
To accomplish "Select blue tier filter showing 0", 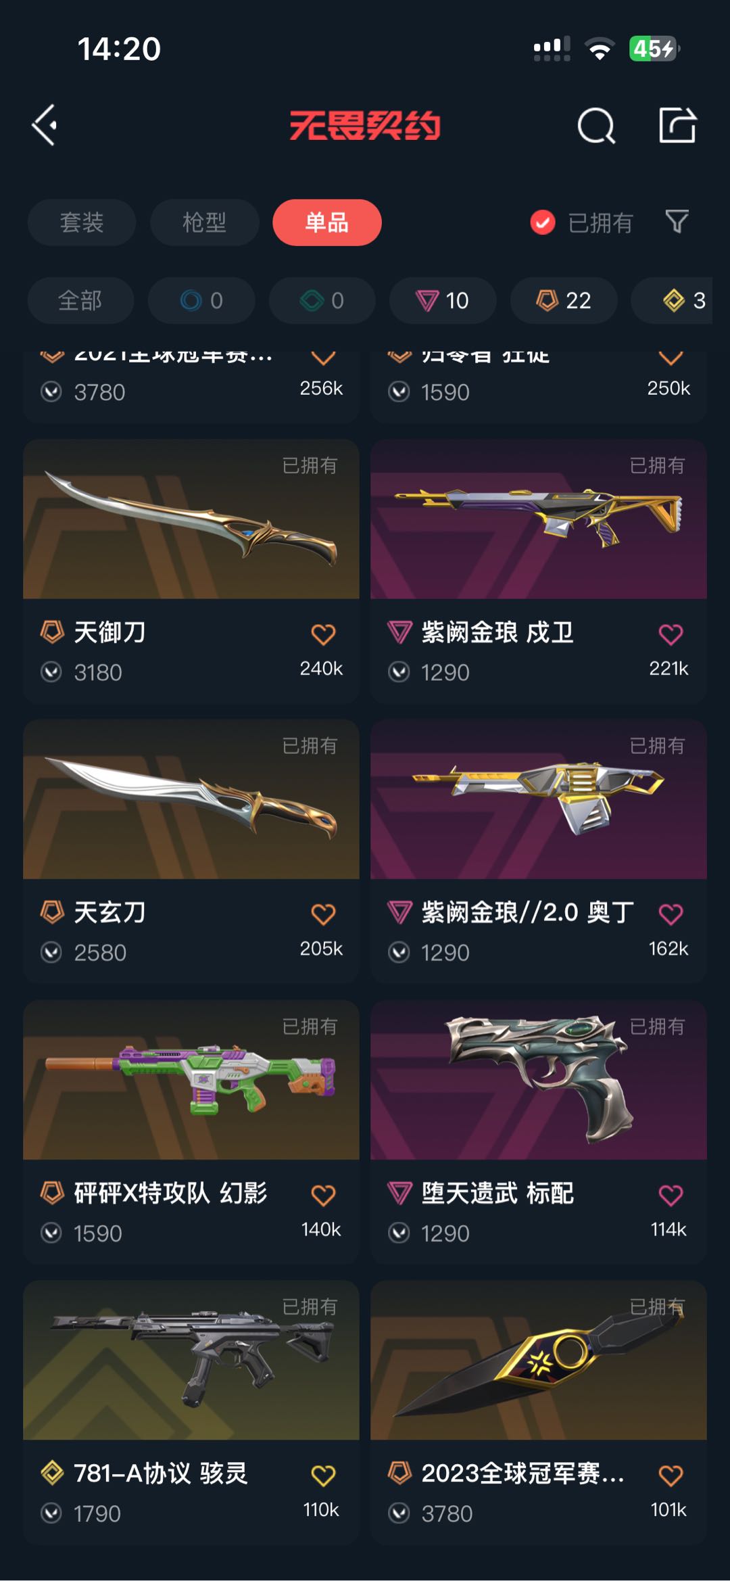I will tap(201, 300).
